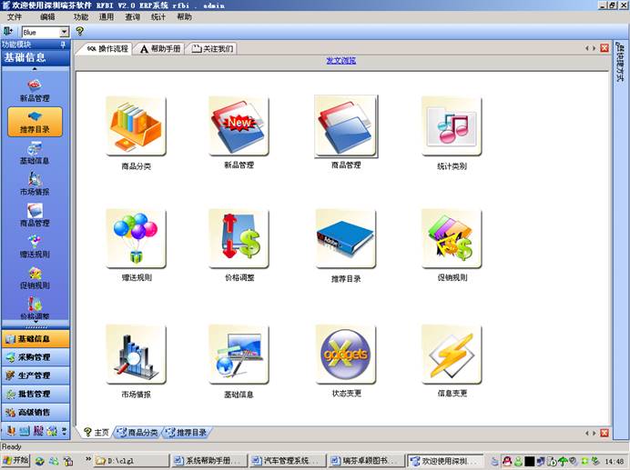The width and height of the screenshot is (630, 470).
Task: Open the 新品管理 icon with New badge
Action: click(239, 126)
